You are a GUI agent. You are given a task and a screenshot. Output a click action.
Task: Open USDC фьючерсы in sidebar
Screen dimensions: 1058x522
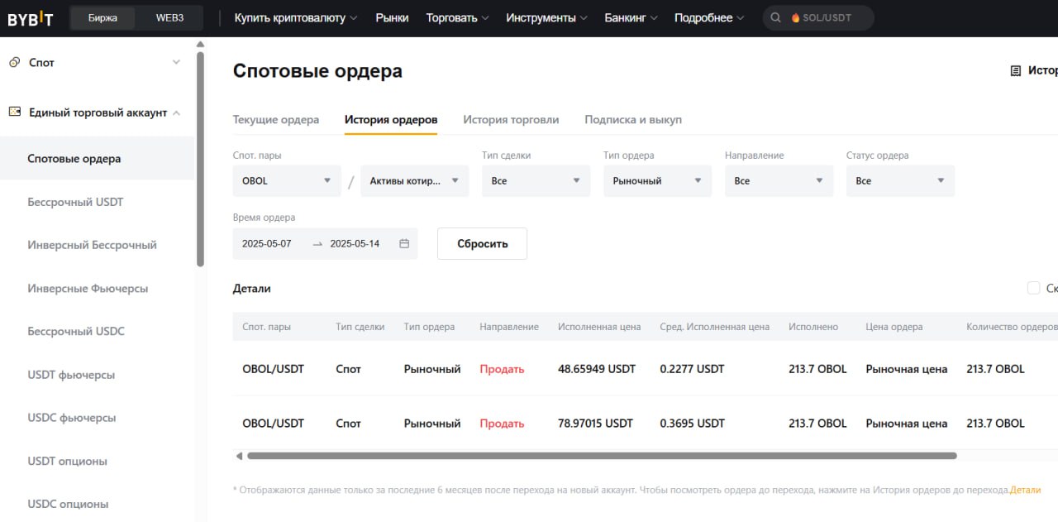tap(72, 418)
